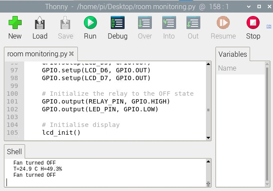Click the last 'Fan turned OFF' shell line
This screenshot has height=191, width=273.
pos(35,175)
